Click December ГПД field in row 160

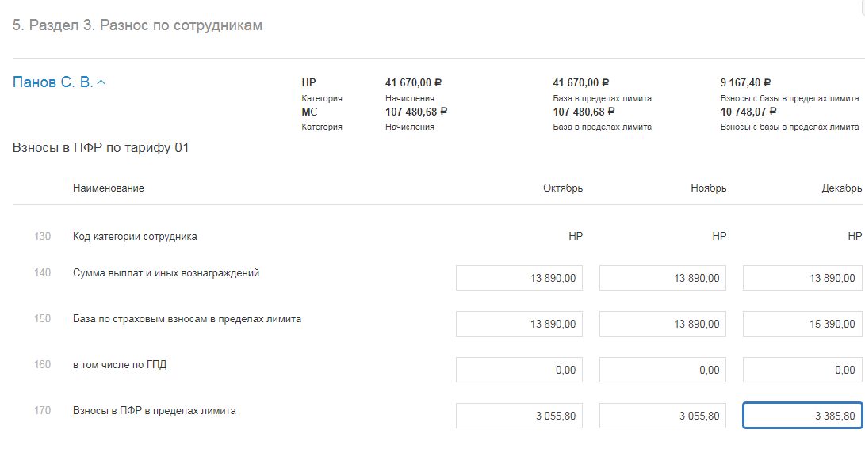[802, 370]
